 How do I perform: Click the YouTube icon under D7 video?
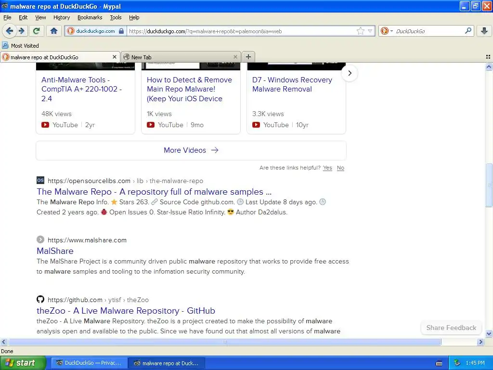(x=256, y=125)
